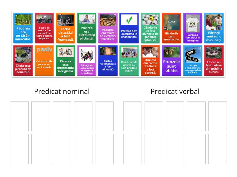Click the 'Părinții mei sunt minunați' card
The image size is (237, 177).
[x=214, y=28]
